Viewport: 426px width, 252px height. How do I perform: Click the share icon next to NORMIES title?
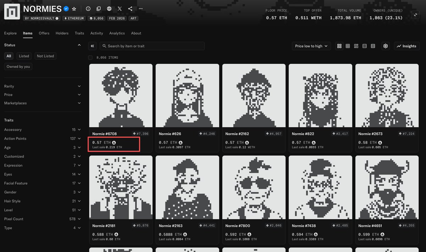130,9
